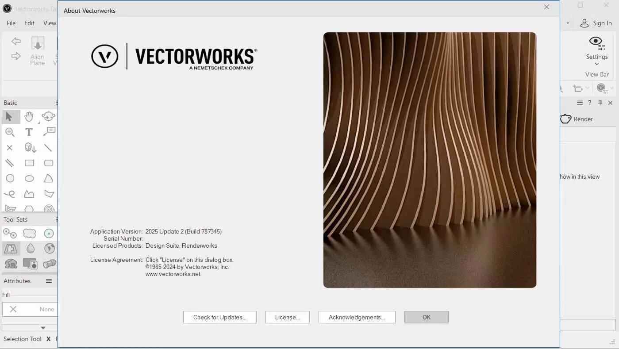Viewport: 619px width, 349px height.
Task: Open the License dialog
Action: [x=288, y=317]
